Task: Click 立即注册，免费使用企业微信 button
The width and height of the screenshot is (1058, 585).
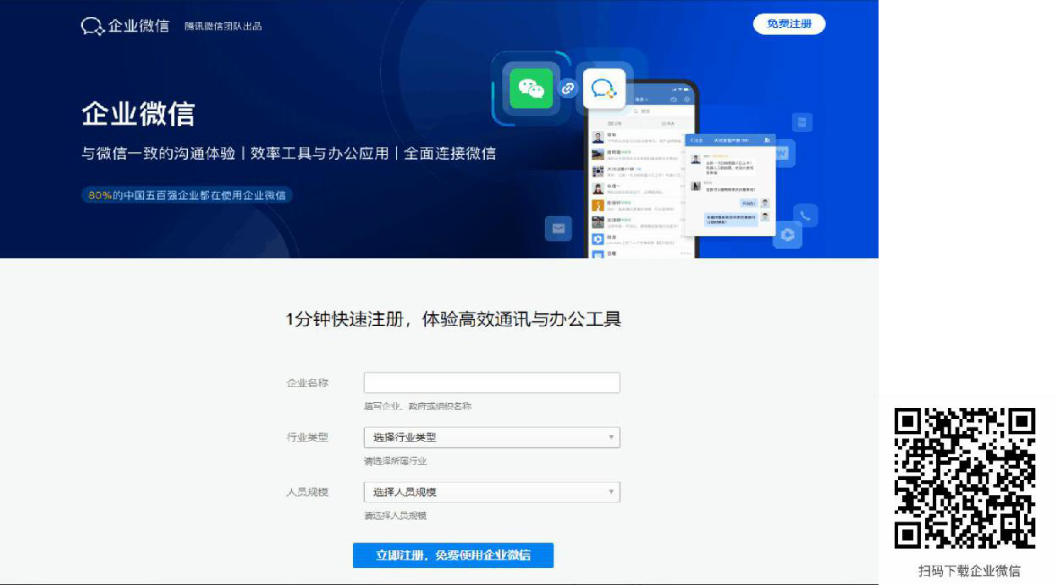Action: tap(453, 555)
